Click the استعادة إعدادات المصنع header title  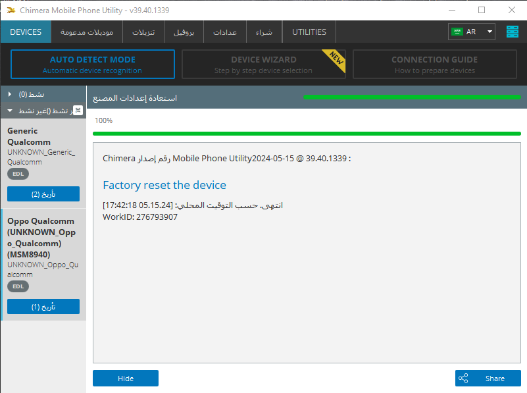pyautogui.click(x=135, y=98)
